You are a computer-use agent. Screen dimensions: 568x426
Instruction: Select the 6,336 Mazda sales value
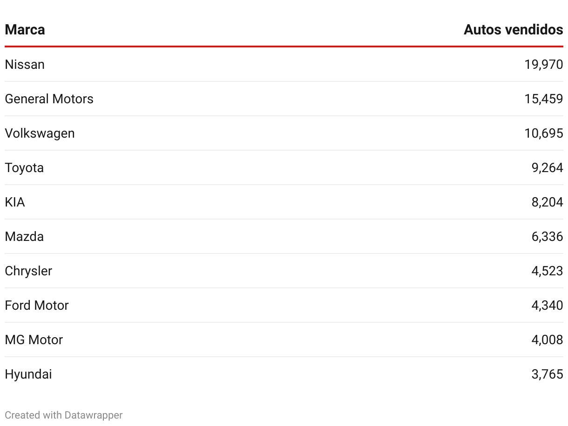point(547,237)
